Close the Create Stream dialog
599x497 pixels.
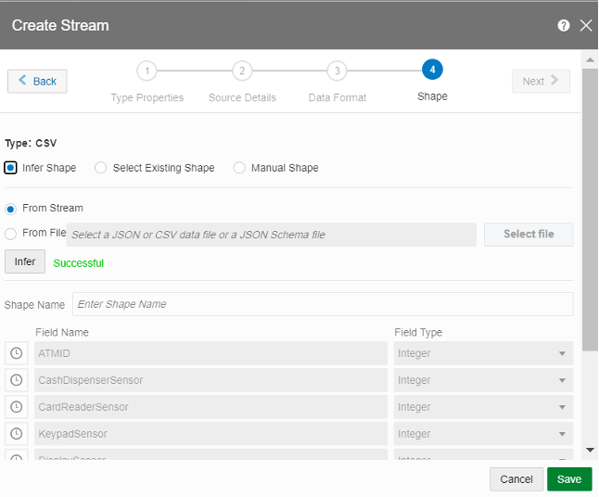point(585,26)
